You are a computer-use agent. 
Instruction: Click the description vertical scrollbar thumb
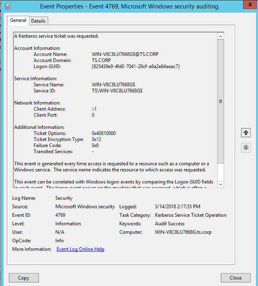(x=220, y=101)
